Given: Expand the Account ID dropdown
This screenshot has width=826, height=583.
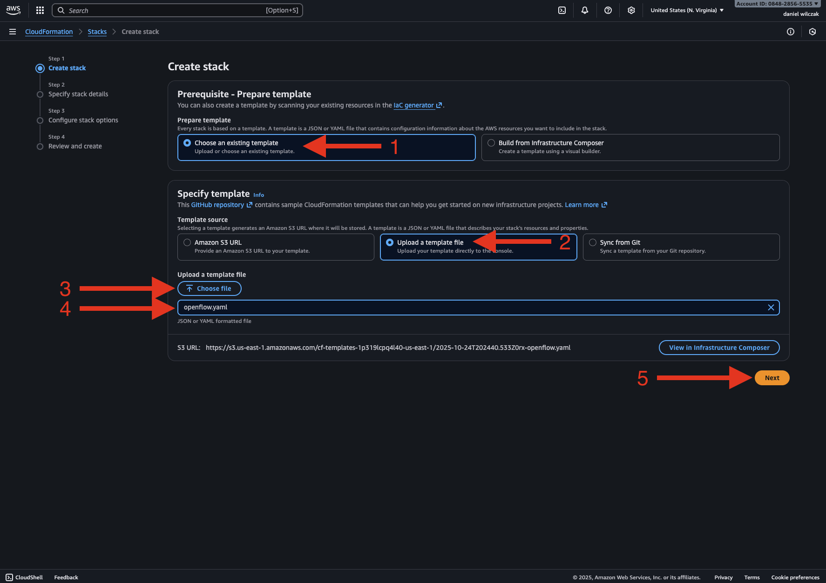Looking at the screenshot, I should 776,4.
